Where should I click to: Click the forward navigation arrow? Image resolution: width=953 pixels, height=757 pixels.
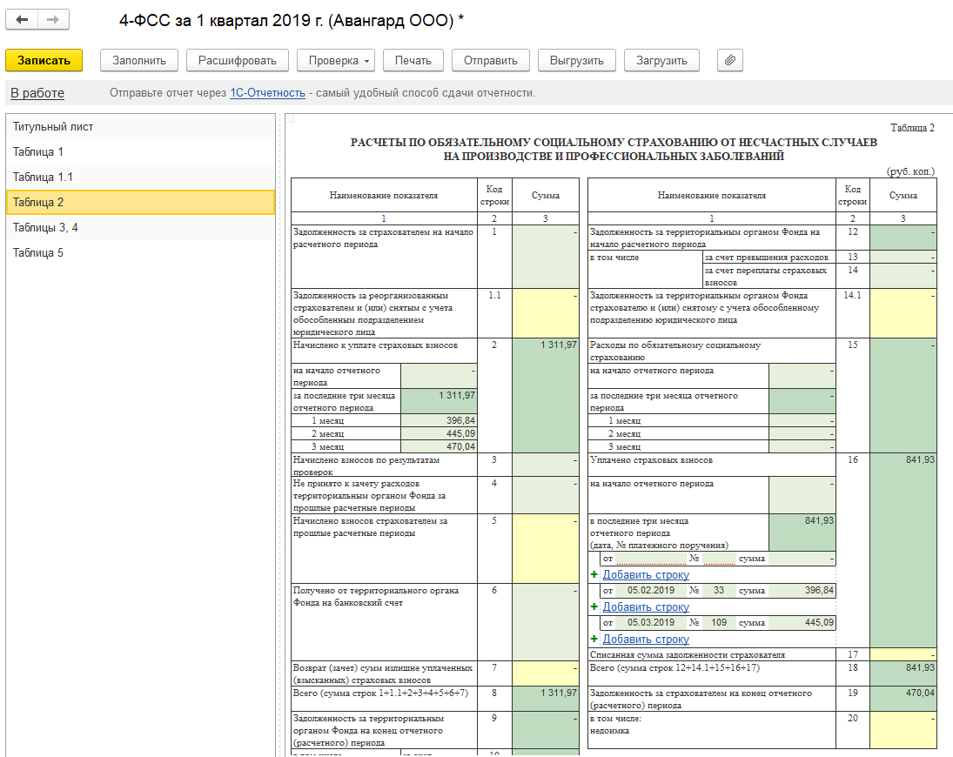point(52,20)
